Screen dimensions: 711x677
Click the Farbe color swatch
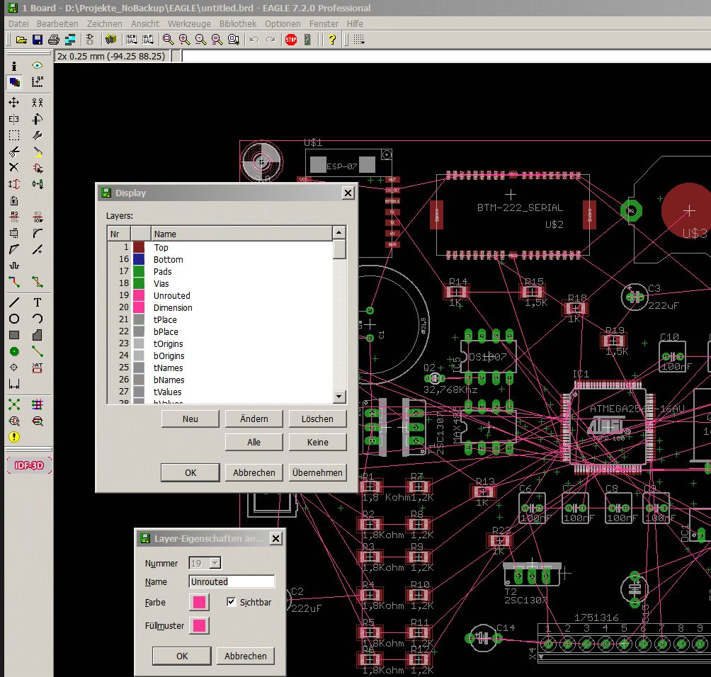click(199, 602)
